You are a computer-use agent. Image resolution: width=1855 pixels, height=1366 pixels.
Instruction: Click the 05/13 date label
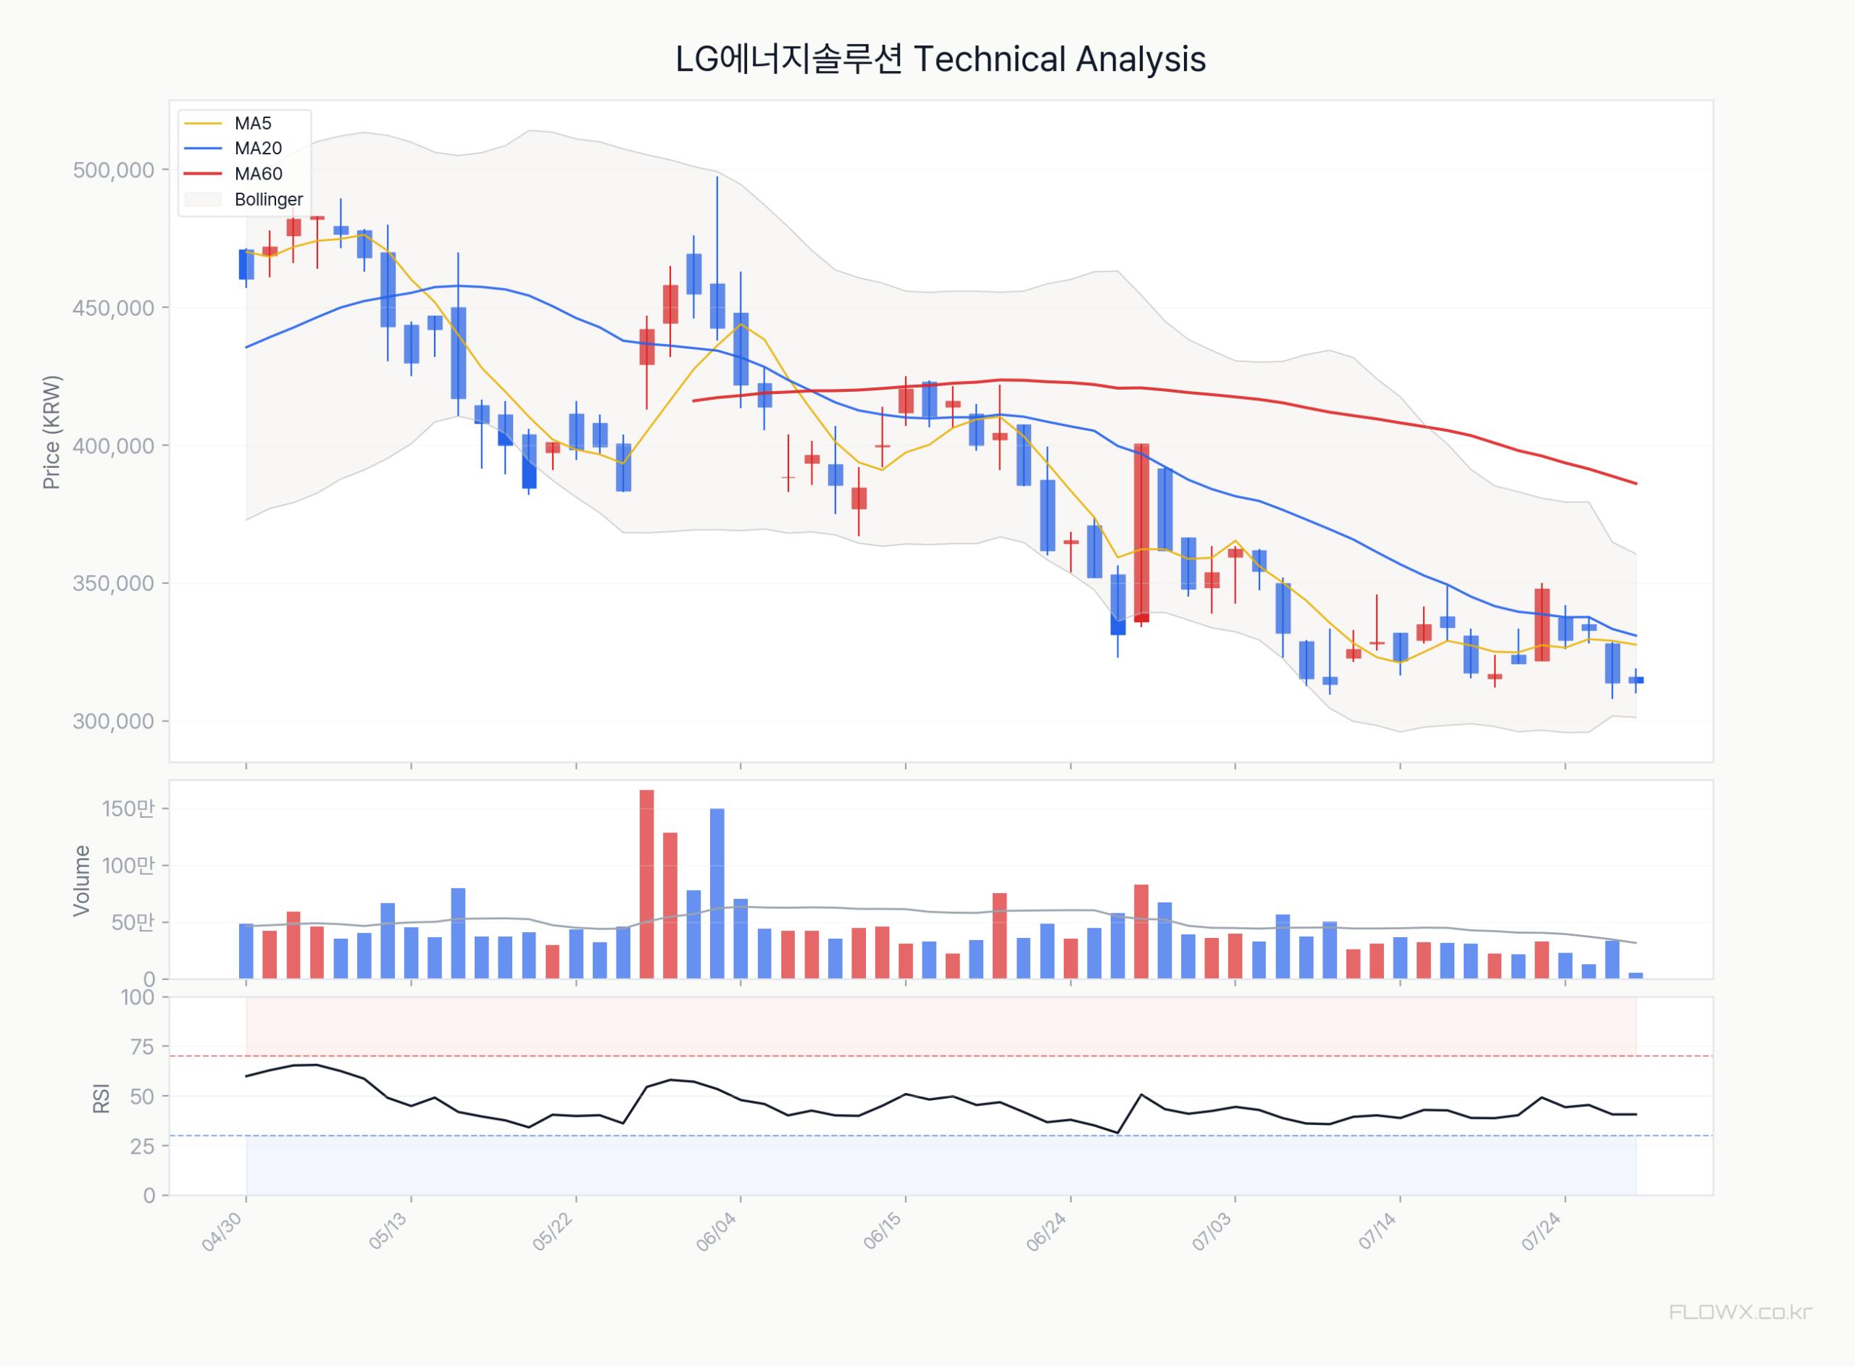pyautogui.click(x=388, y=1231)
